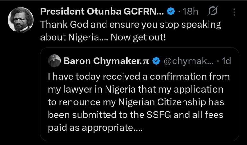Screen dimensions: 247x145
Task: Click 'paid as appropriate....' to expand the quote
Action: 95,128
